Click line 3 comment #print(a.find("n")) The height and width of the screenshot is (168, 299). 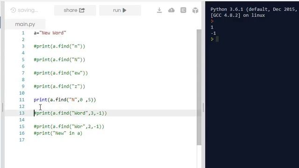59,46
